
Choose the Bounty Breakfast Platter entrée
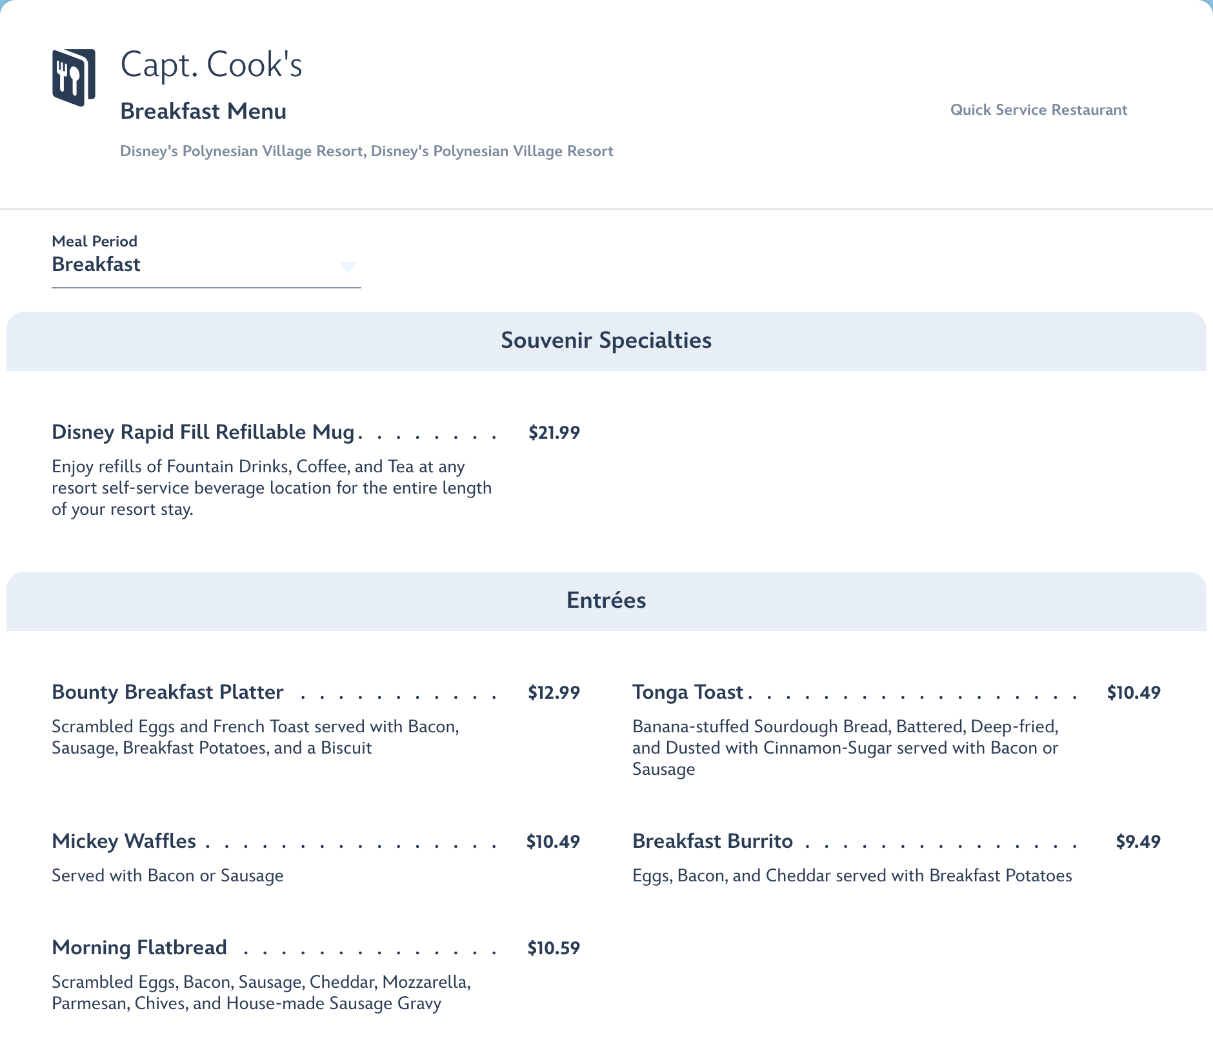tap(168, 692)
